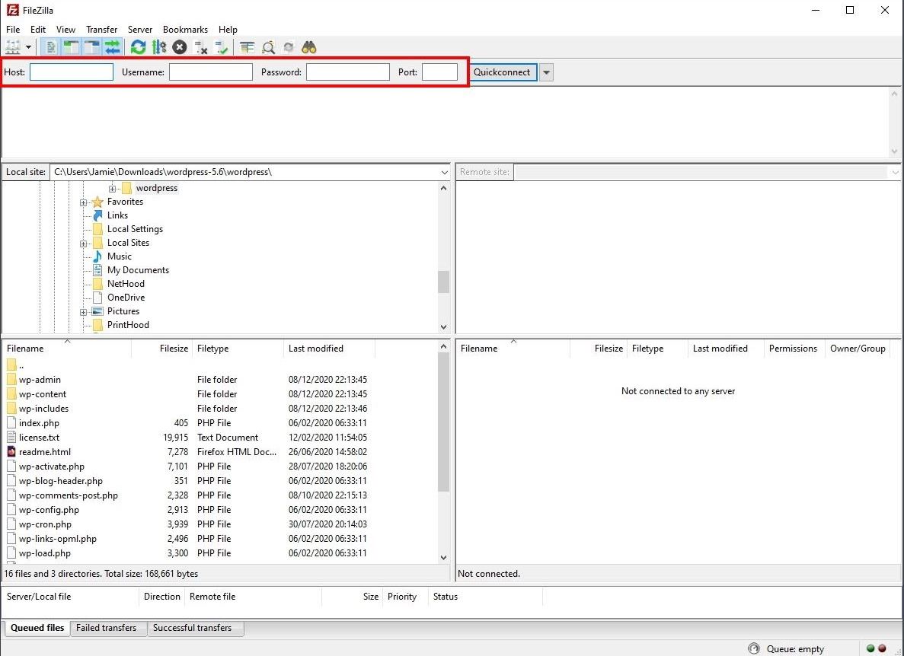Toggle processing of the transfer queue
Screen dimensions: 904x656
(x=159, y=47)
